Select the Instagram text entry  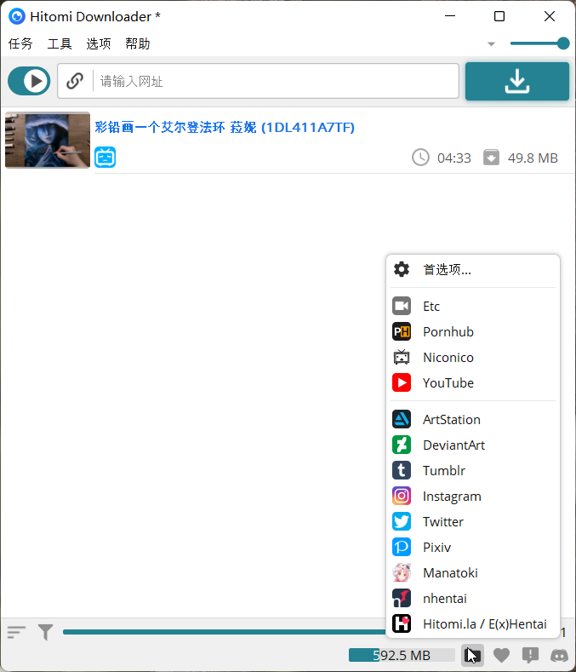452,497
